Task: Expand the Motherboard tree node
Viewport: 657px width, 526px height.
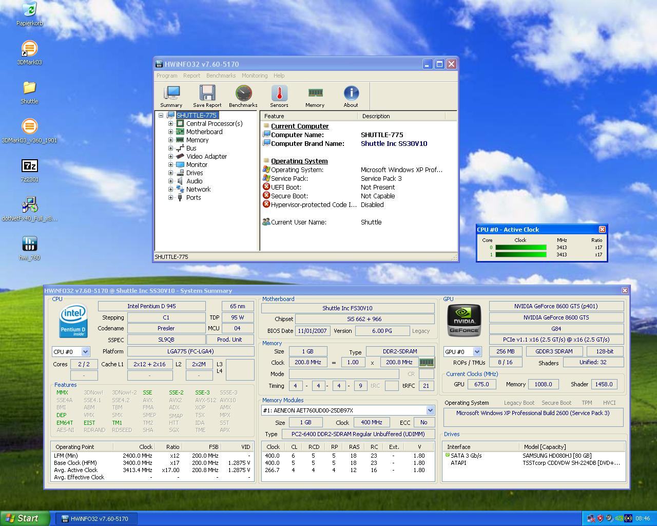Action: [x=170, y=132]
